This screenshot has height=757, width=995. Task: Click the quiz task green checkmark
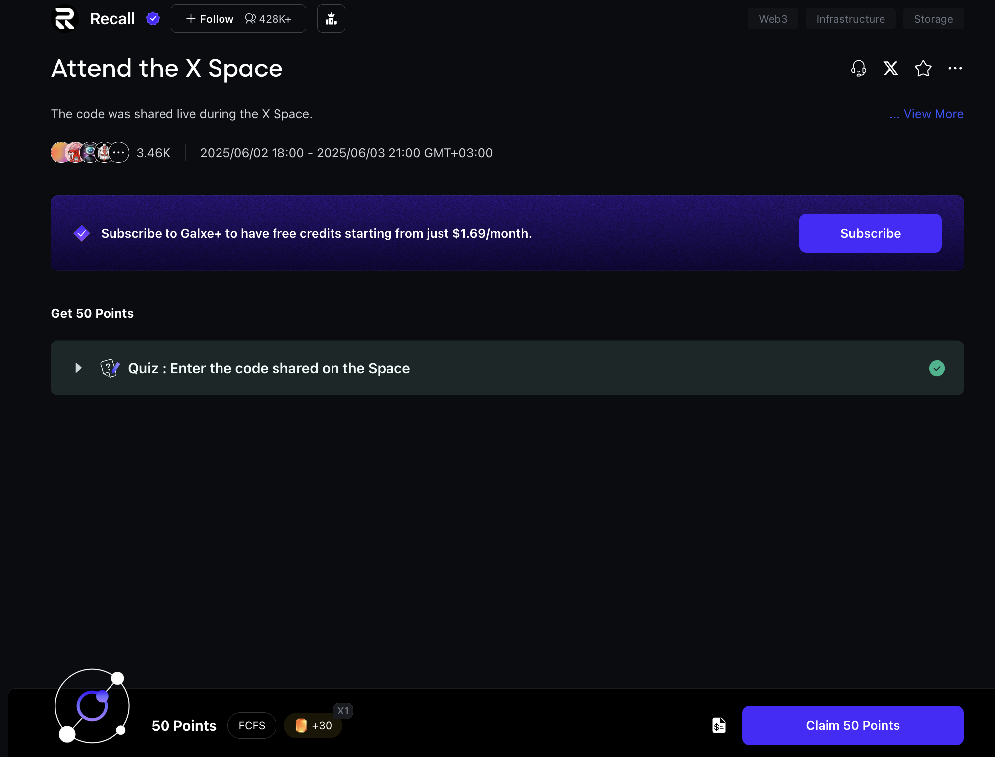pyautogui.click(x=937, y=368)
